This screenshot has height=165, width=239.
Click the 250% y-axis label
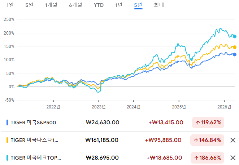[9, 19]
